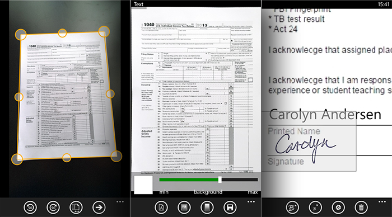
Task: Select the text document mode icon
Action: pyautogui.click(x=161, y=207)
